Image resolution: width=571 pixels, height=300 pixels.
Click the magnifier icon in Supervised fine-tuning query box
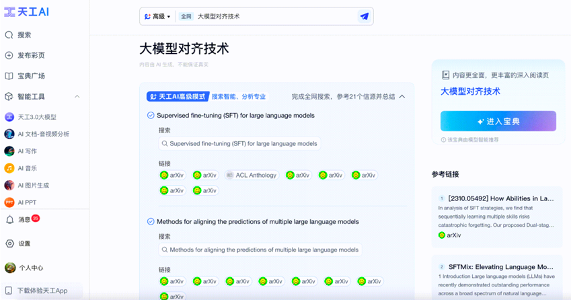point(165,143)
